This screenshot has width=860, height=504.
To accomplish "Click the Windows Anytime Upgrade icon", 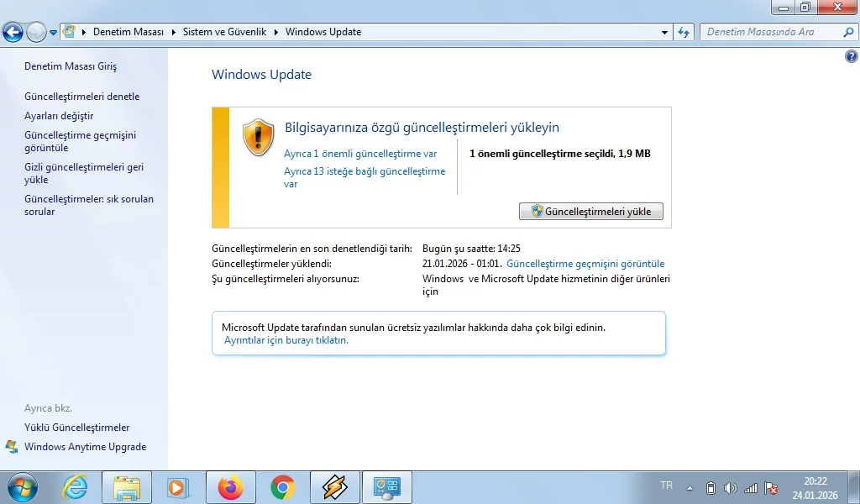I will pyautogui.click(x=12, y=446).
